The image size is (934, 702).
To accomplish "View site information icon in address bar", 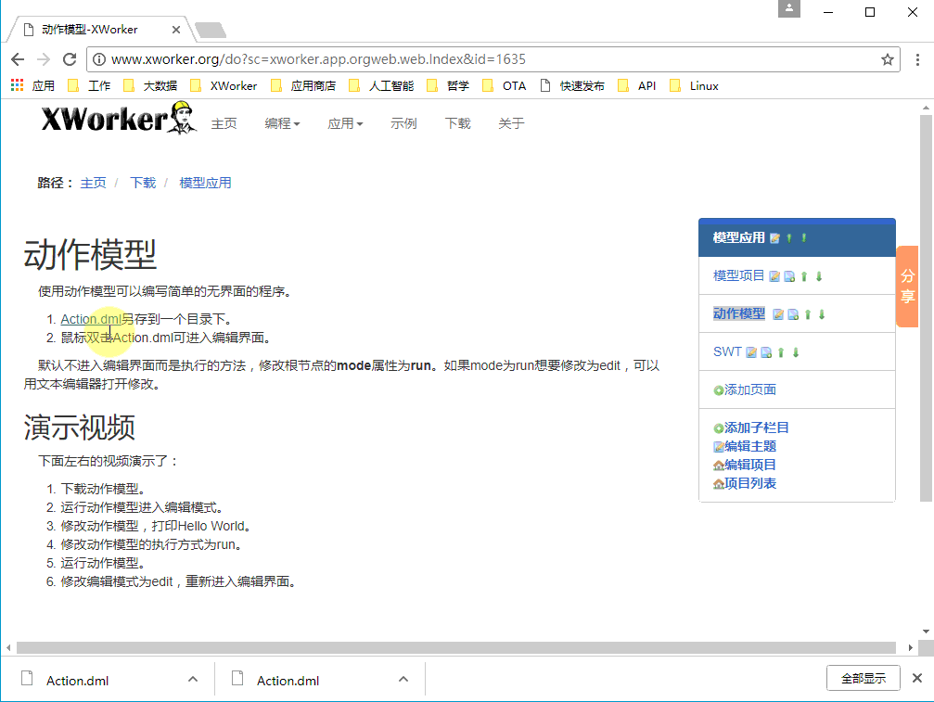I will tap(99, 59).
